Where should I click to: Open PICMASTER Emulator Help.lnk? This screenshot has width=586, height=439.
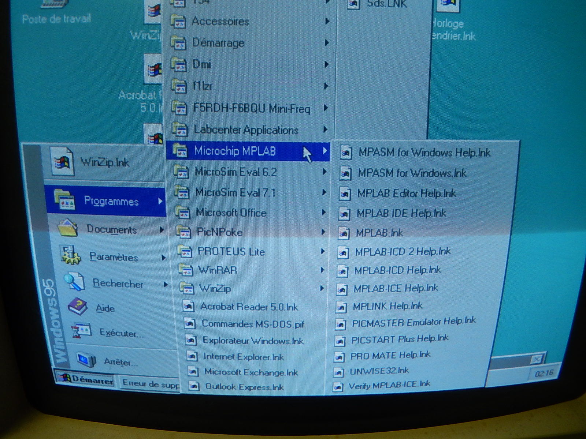click(x=415, y=322)
